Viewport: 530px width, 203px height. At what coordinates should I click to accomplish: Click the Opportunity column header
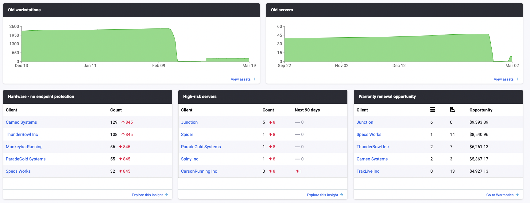tap(481, 110)
